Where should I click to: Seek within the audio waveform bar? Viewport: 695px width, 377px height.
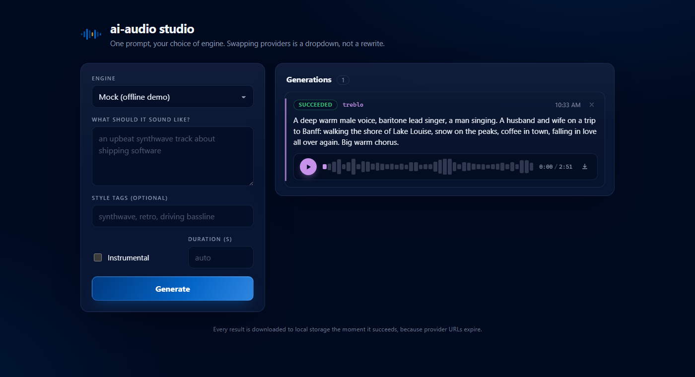(x=427, y=167)
